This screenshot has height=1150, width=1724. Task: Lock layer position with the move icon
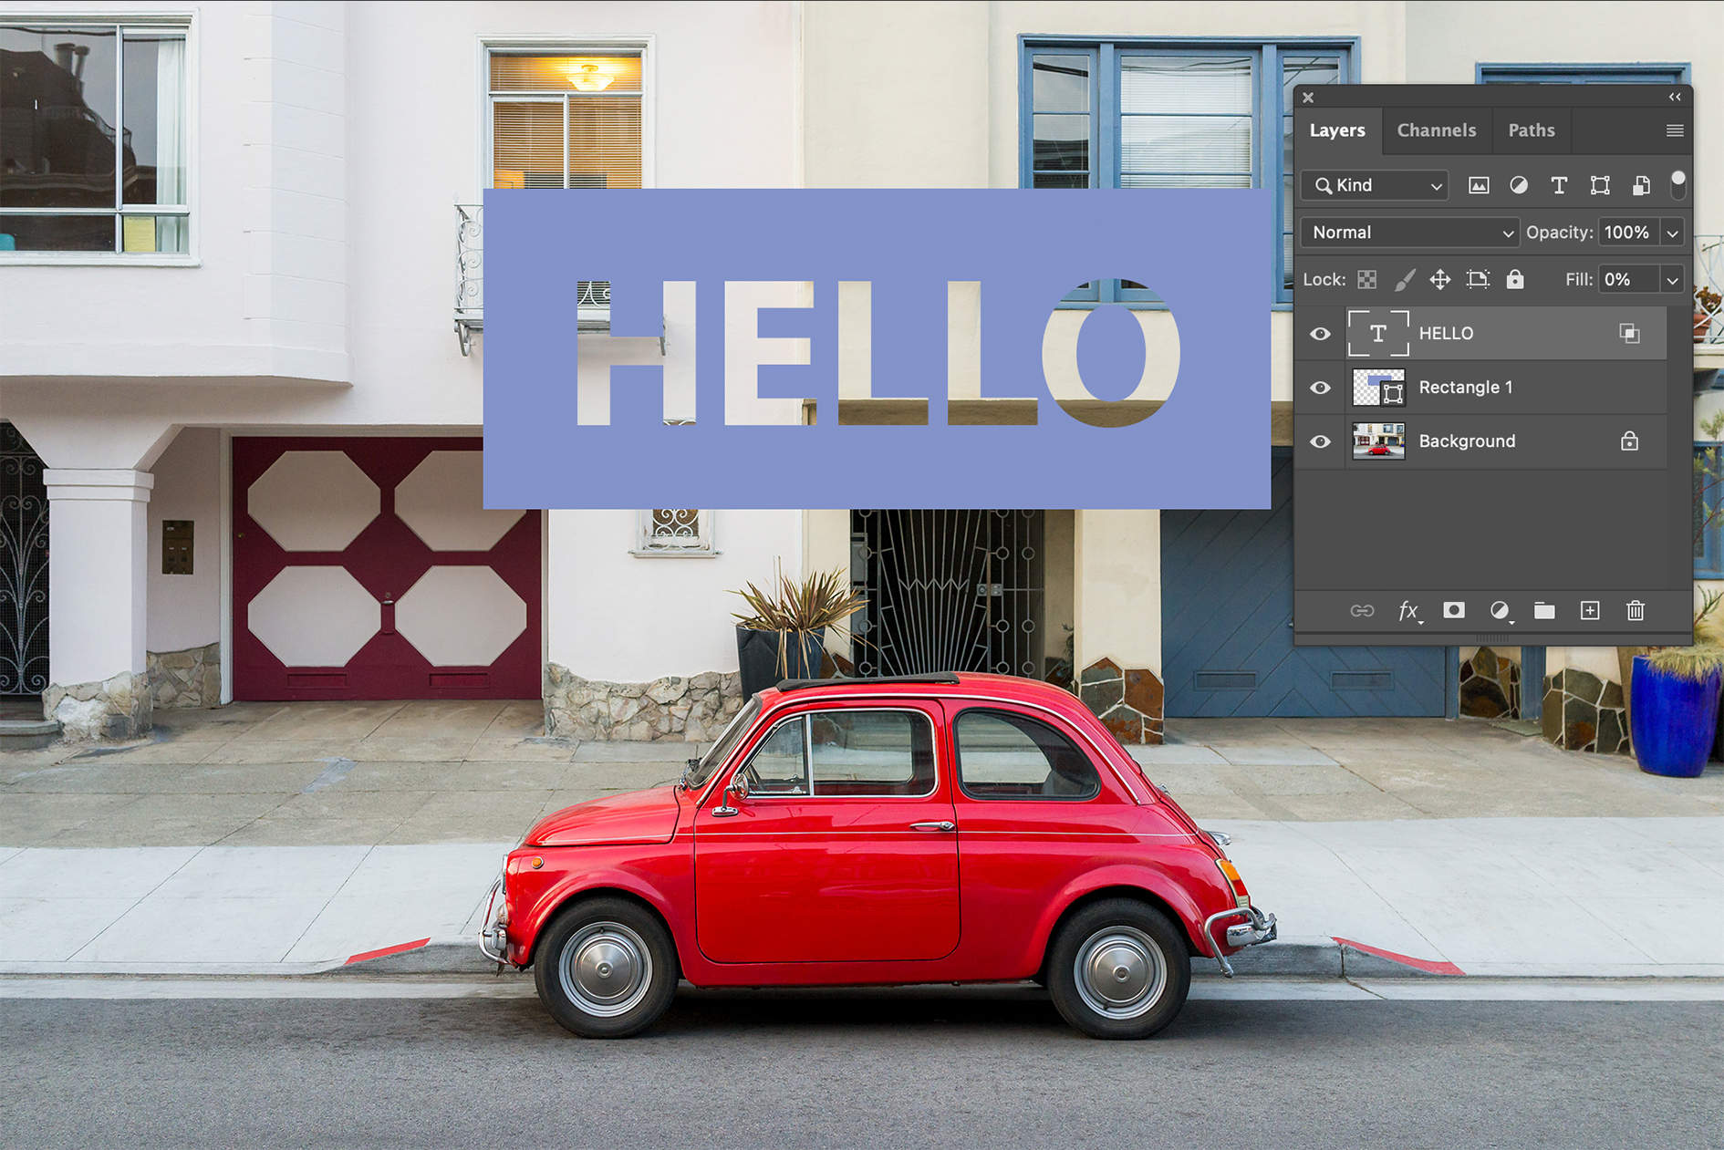(1440, 279)
